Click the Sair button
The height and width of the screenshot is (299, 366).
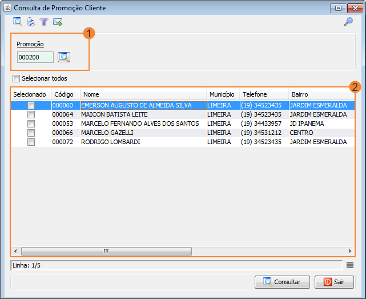[x=334, y=282]
